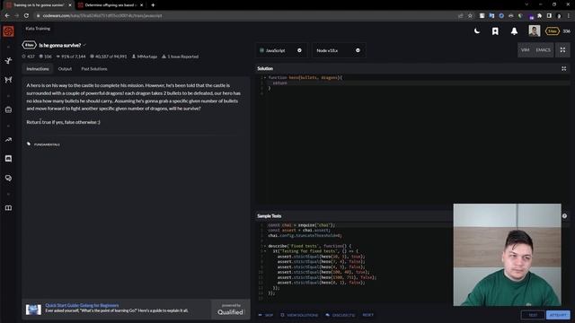Open the kumite sidebar icon
This screenshot has width=575, height=323.
pyautogui.click(x=8, y=80)
